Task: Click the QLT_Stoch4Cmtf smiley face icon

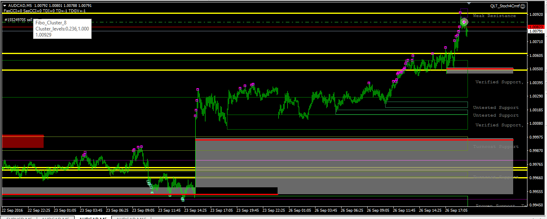Action: (x=523, y=6)
